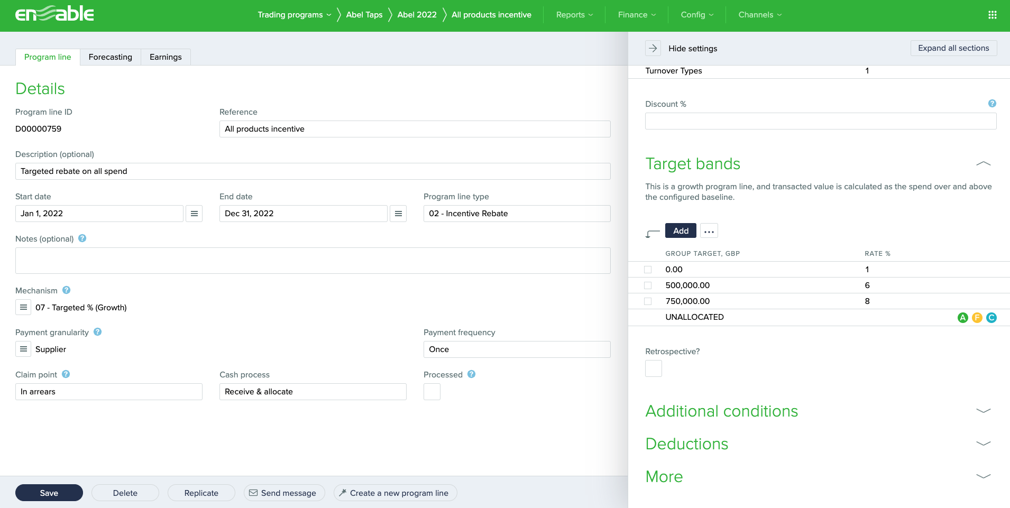Click the yellow F badge on UNALLOCATED
Viewport: 1010px width, 508px height.
[x=977, y=317]
